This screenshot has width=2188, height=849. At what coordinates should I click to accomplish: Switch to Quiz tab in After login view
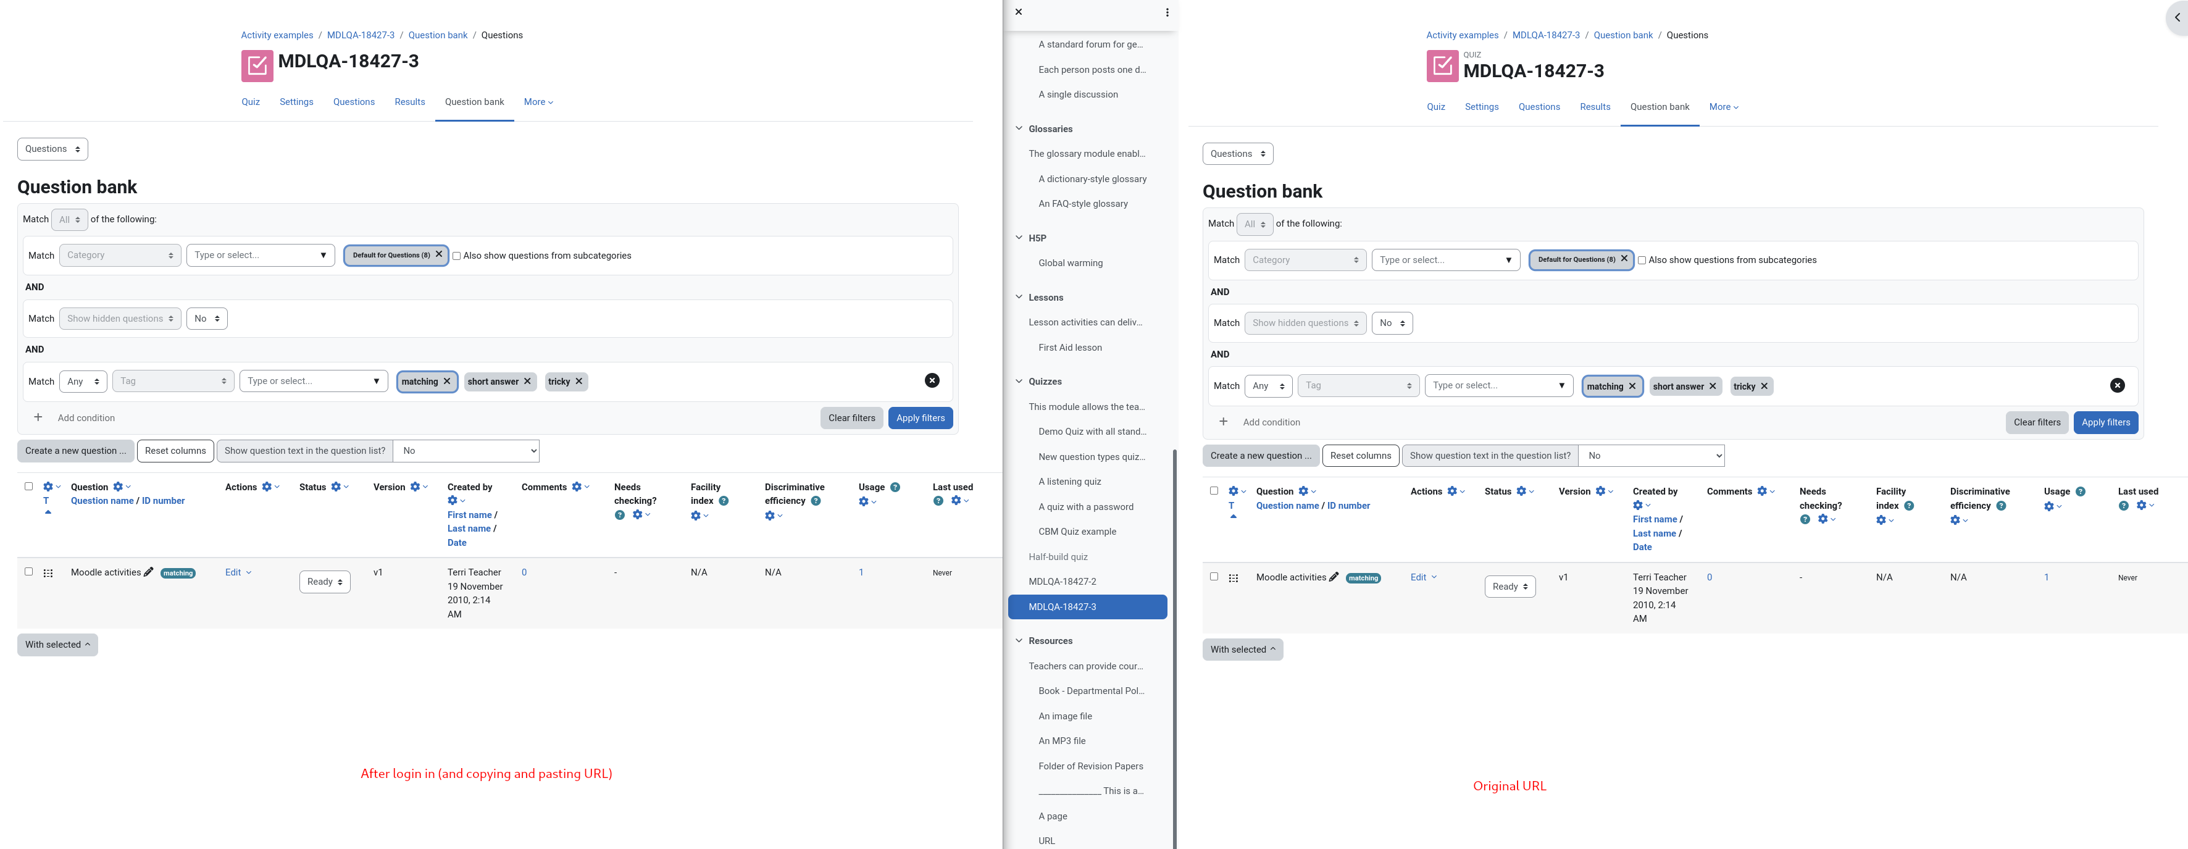251,102
